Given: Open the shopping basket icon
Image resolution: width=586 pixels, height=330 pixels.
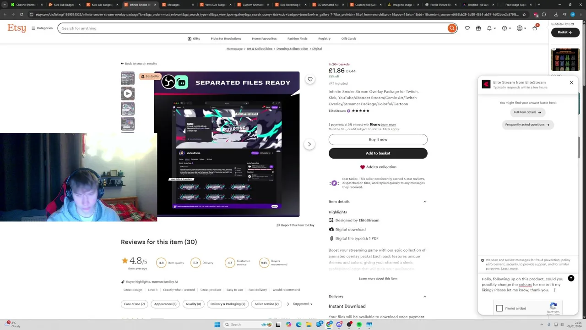Looking at the screenshot, I should pos(535,28).
